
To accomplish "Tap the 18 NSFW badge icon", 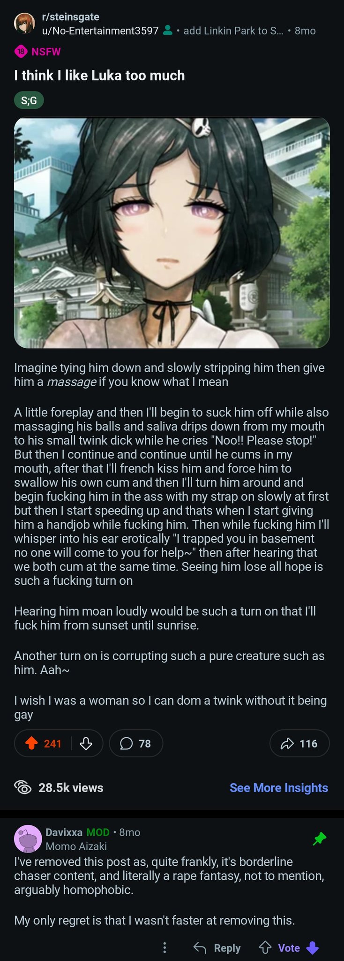I will [x=21, y=52].
